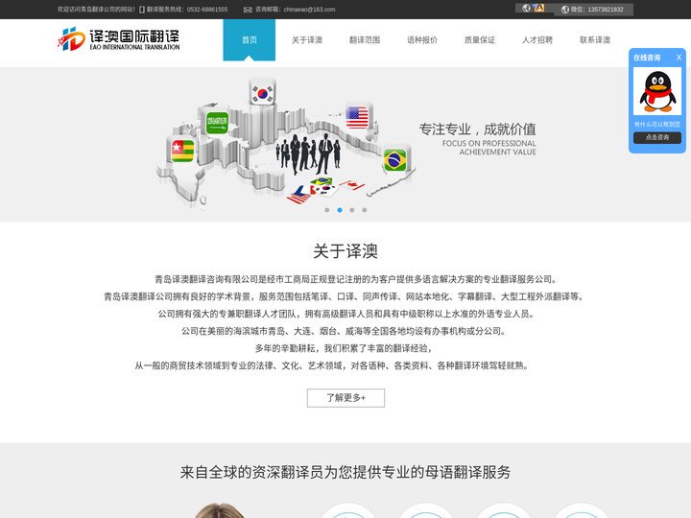Click the South Korea flag icon

263,92
